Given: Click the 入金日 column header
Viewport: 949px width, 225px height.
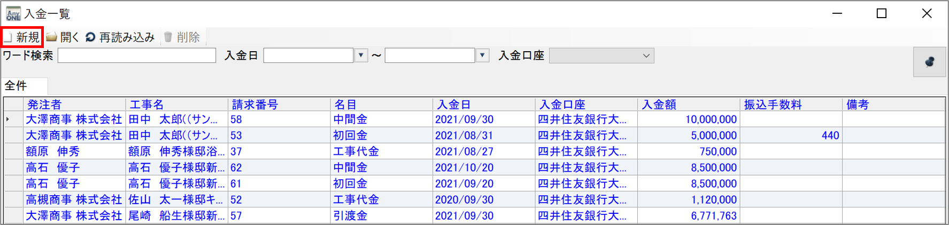Looking at the screenshot, I should [x=454, y=105].
